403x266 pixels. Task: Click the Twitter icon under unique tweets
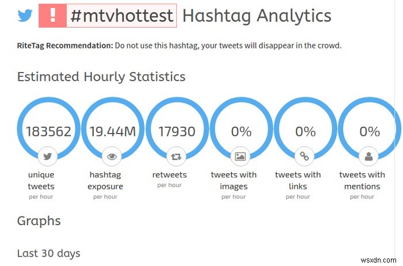tap(48, 156)
